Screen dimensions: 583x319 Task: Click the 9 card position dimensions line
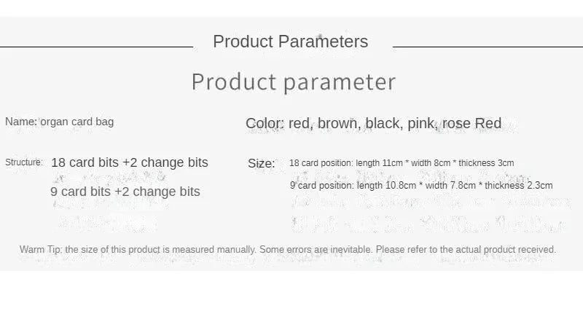421,185
